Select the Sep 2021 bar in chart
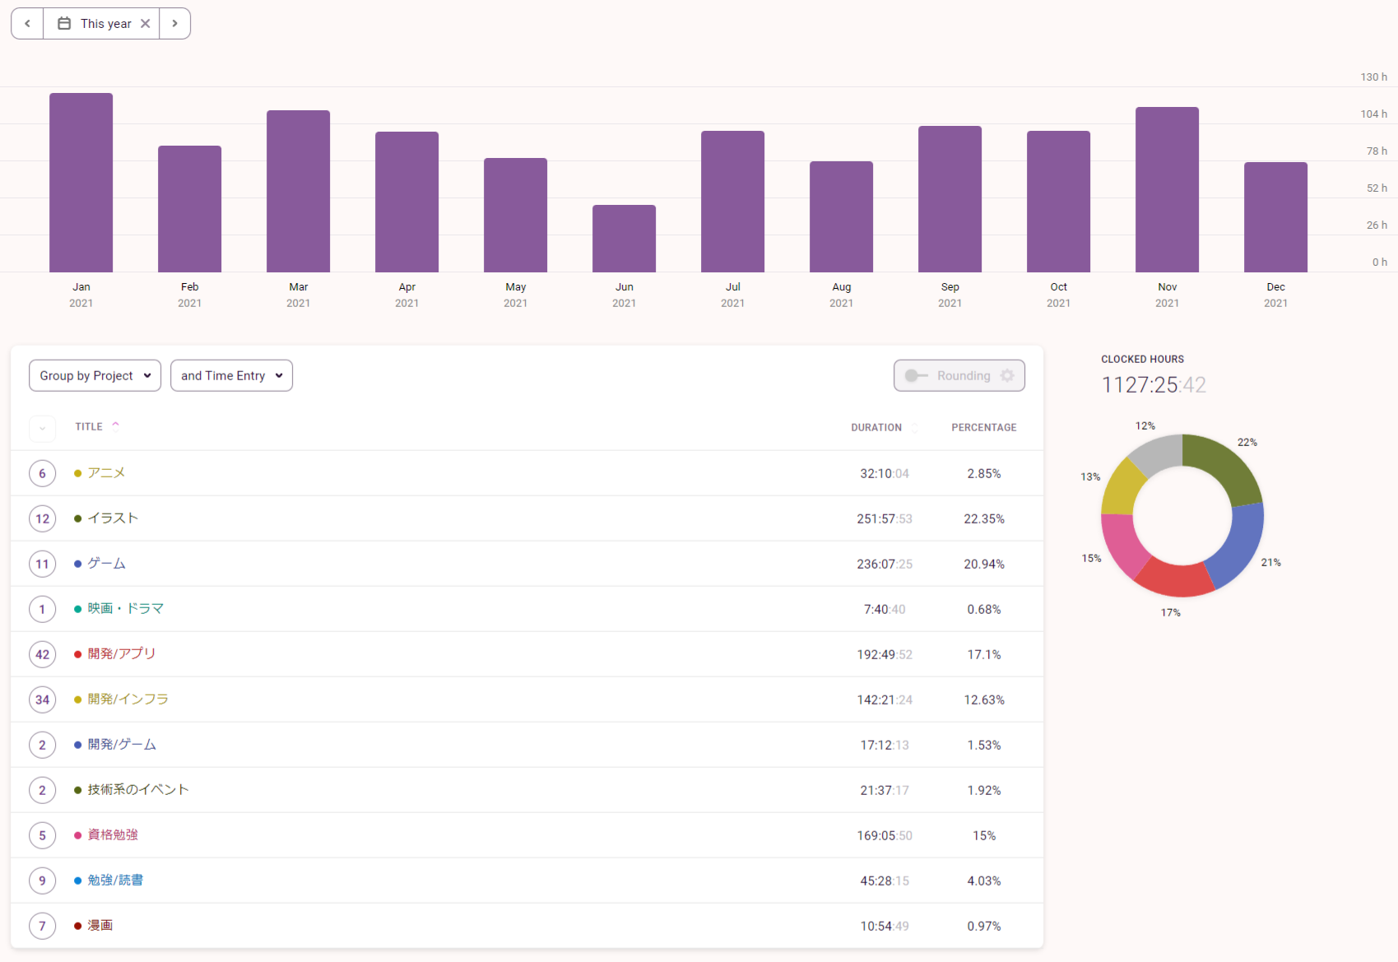The image size is (1398, 962). 950,199
